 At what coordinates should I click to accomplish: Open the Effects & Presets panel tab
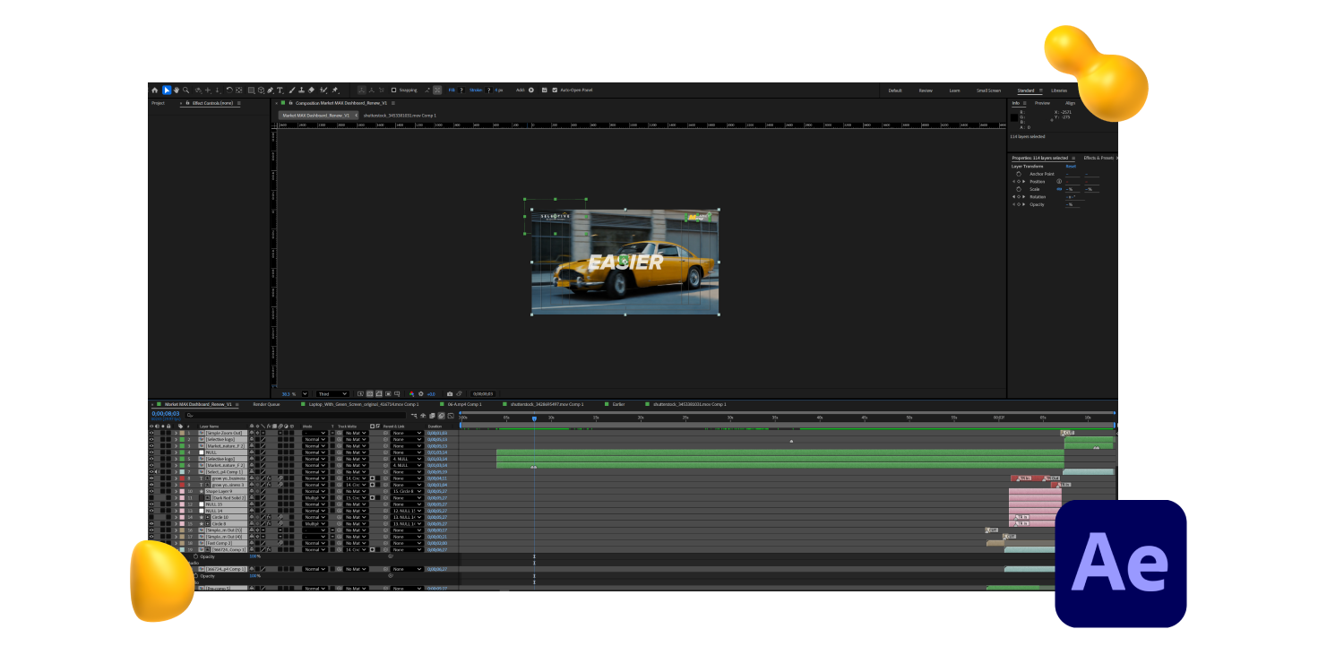tap(1098, 158)
